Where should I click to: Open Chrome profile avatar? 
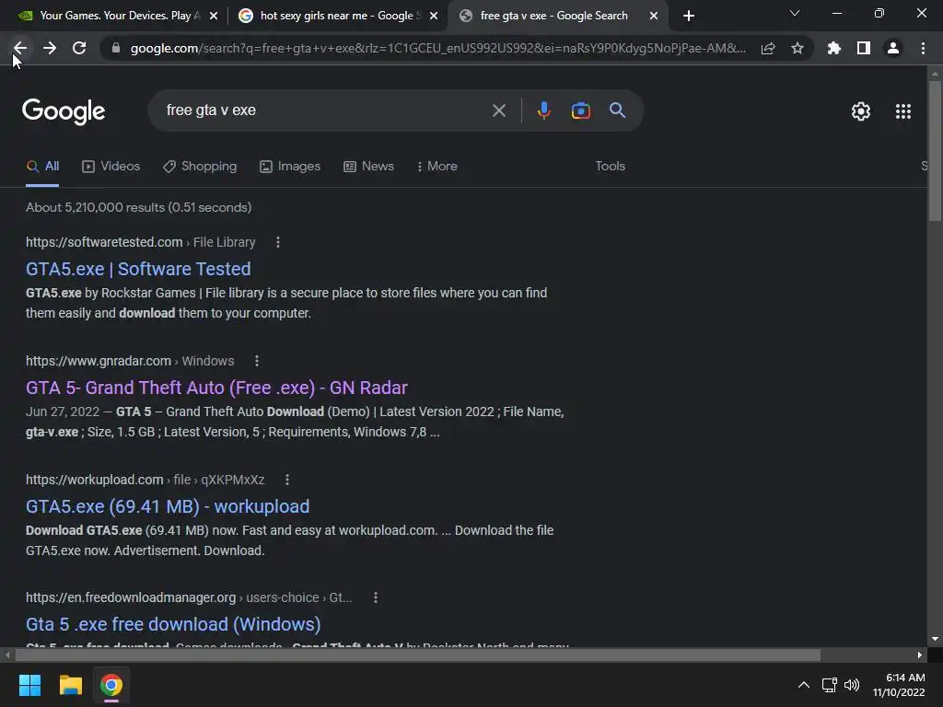tap(893, 48)
